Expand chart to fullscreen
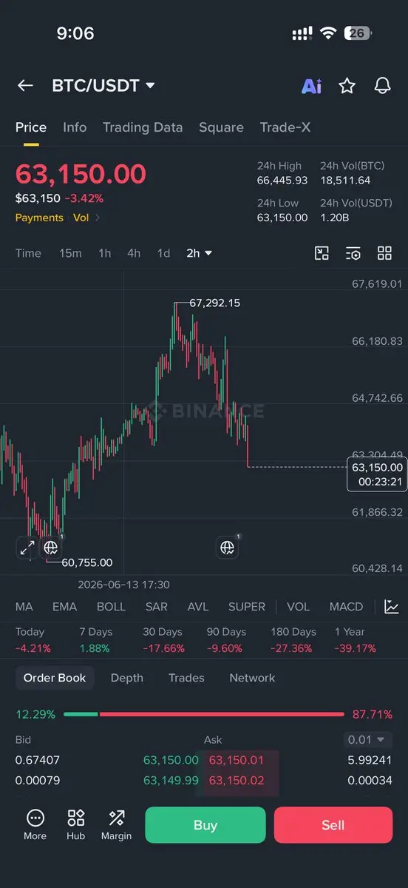The image size is (408, 888). (x=27, y=548)
